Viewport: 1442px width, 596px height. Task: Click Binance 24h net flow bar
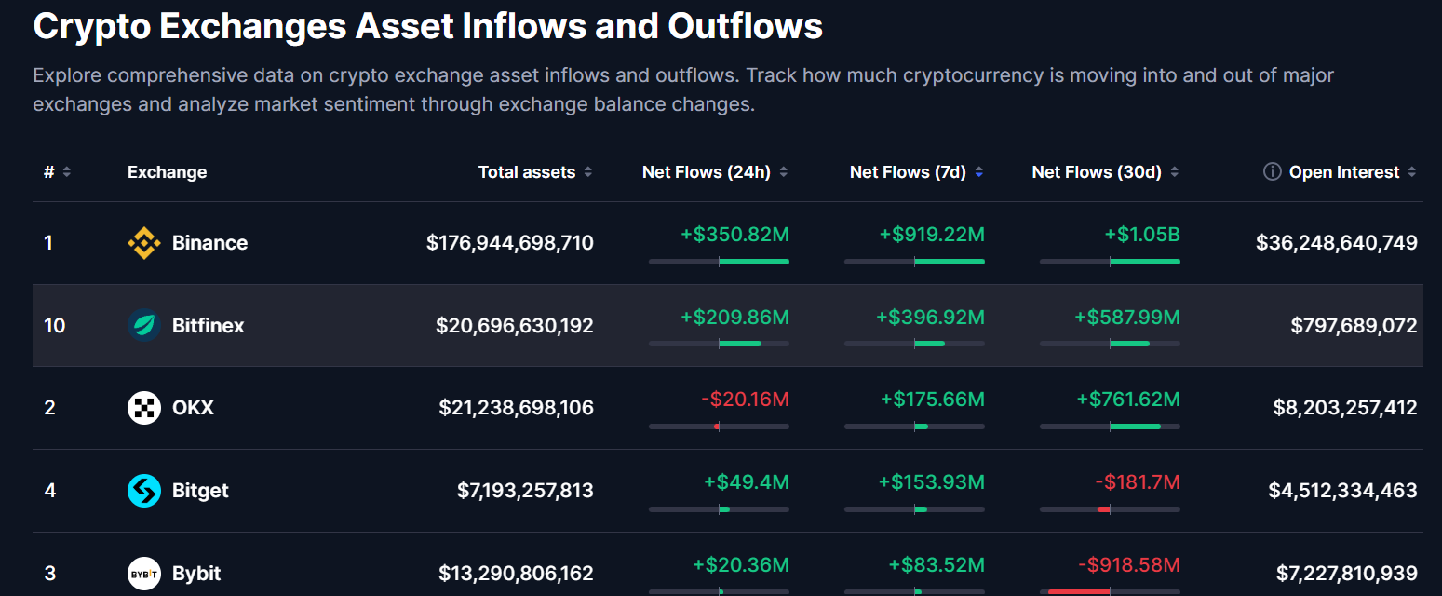[x=719, y=262]
